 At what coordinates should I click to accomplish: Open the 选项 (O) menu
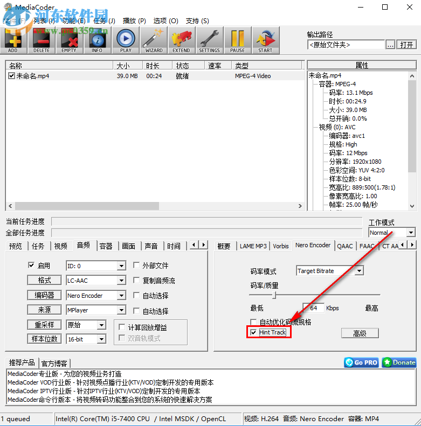(x=165, y=21)
